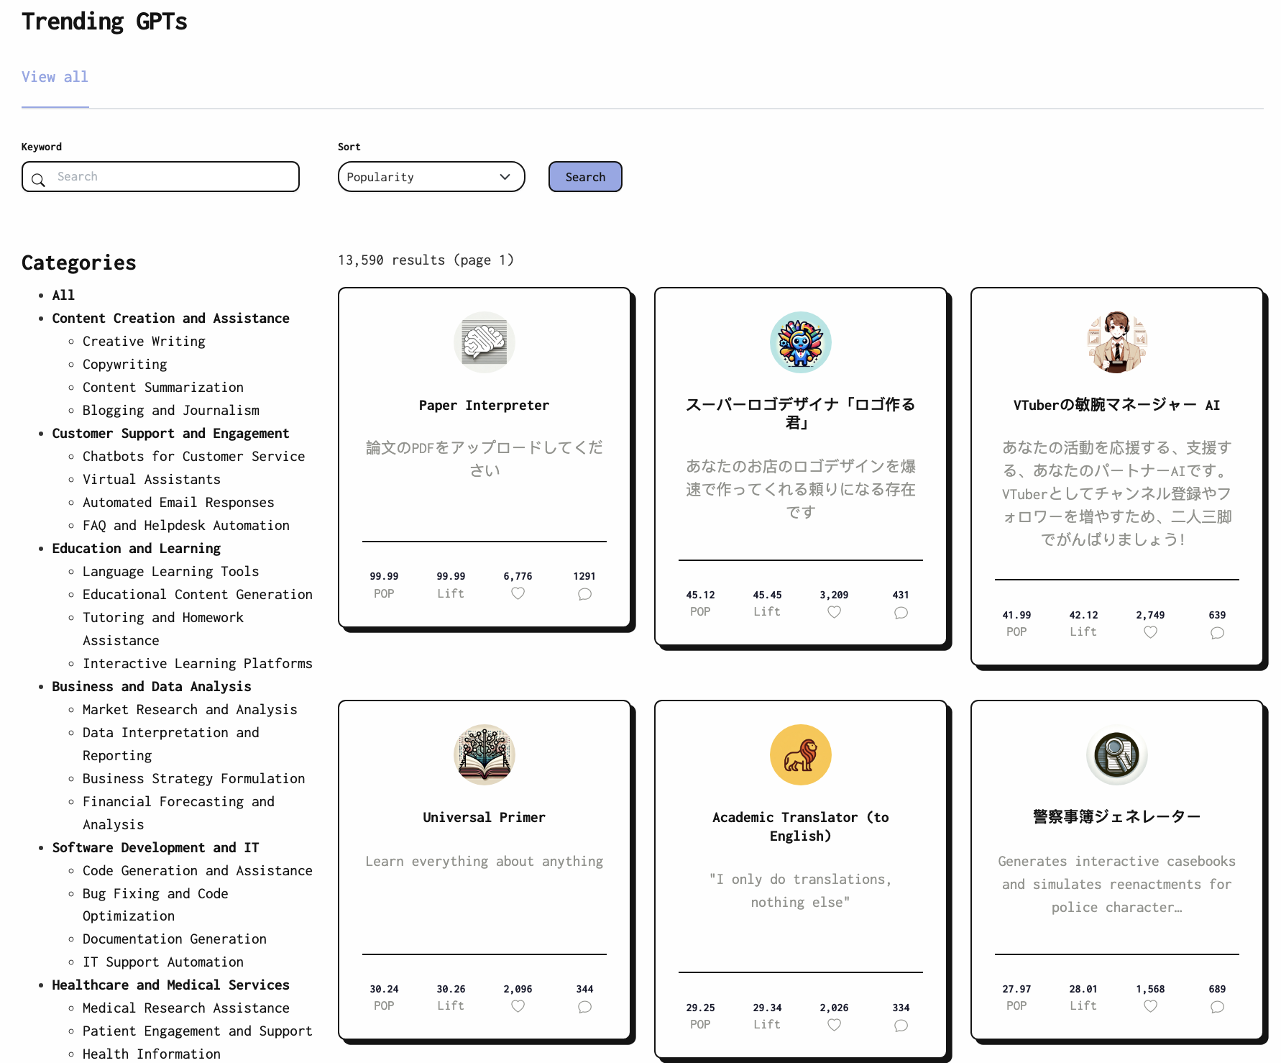Focus the Keyword search input
Viewport: 1281px width, 1063px height.
[x=160, y=177]
